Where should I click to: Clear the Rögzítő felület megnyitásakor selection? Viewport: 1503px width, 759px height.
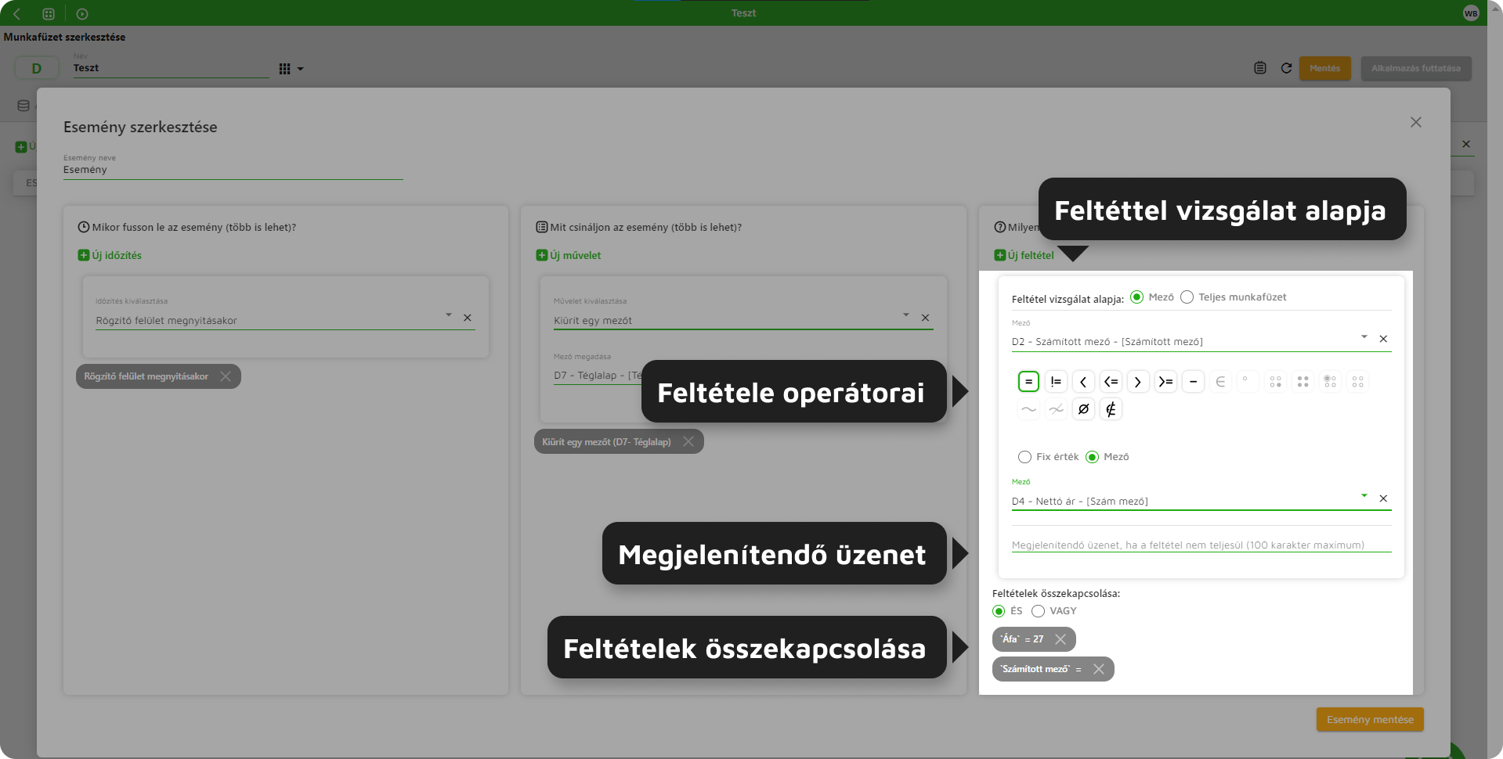(468, 318)
